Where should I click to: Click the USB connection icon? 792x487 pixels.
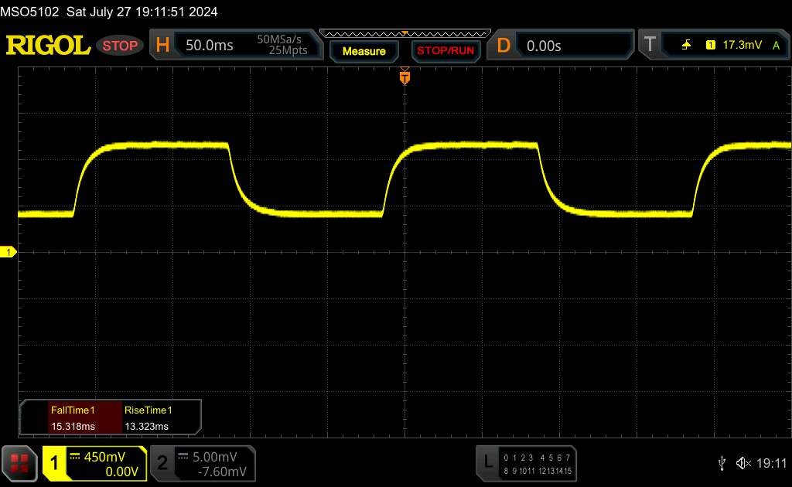[x=722, y=463]
